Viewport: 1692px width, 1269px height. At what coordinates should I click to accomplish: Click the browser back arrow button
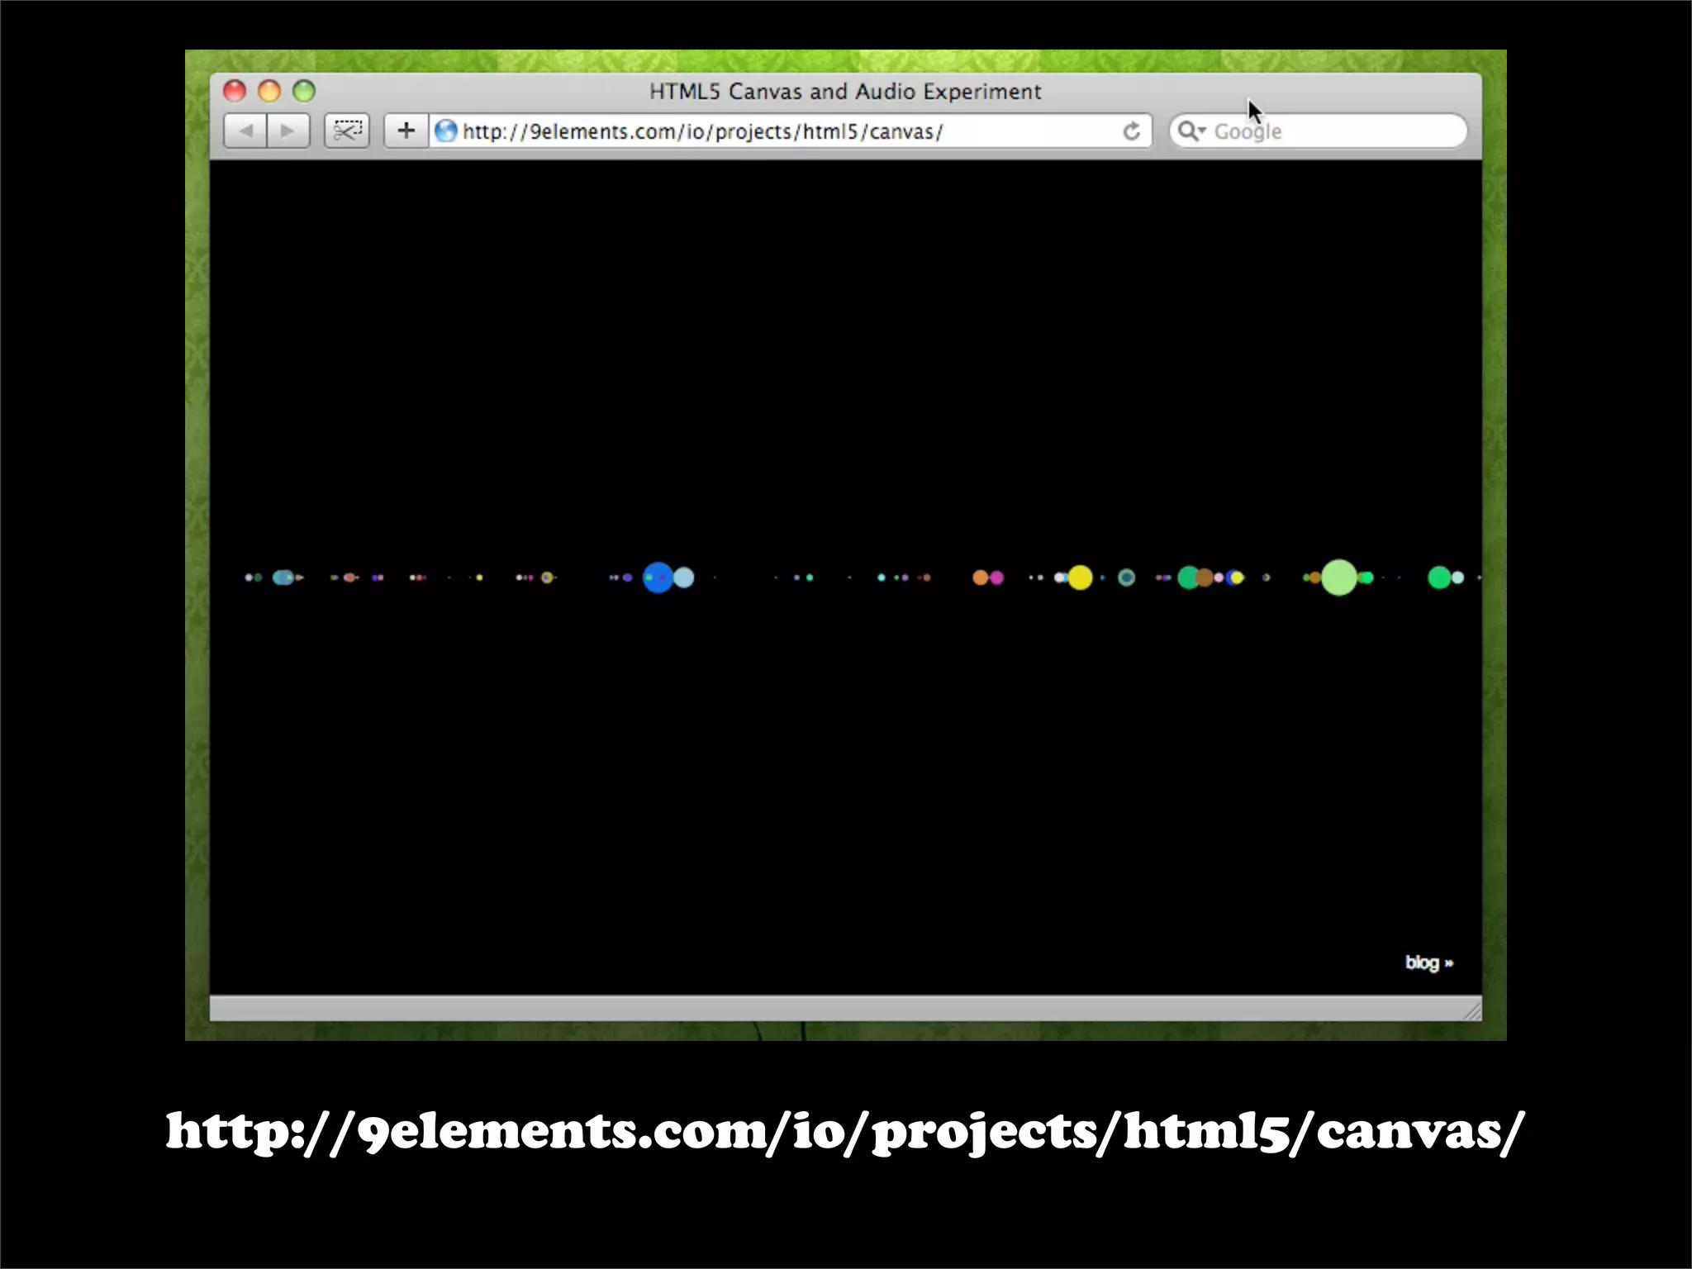[x=245, y=131]
